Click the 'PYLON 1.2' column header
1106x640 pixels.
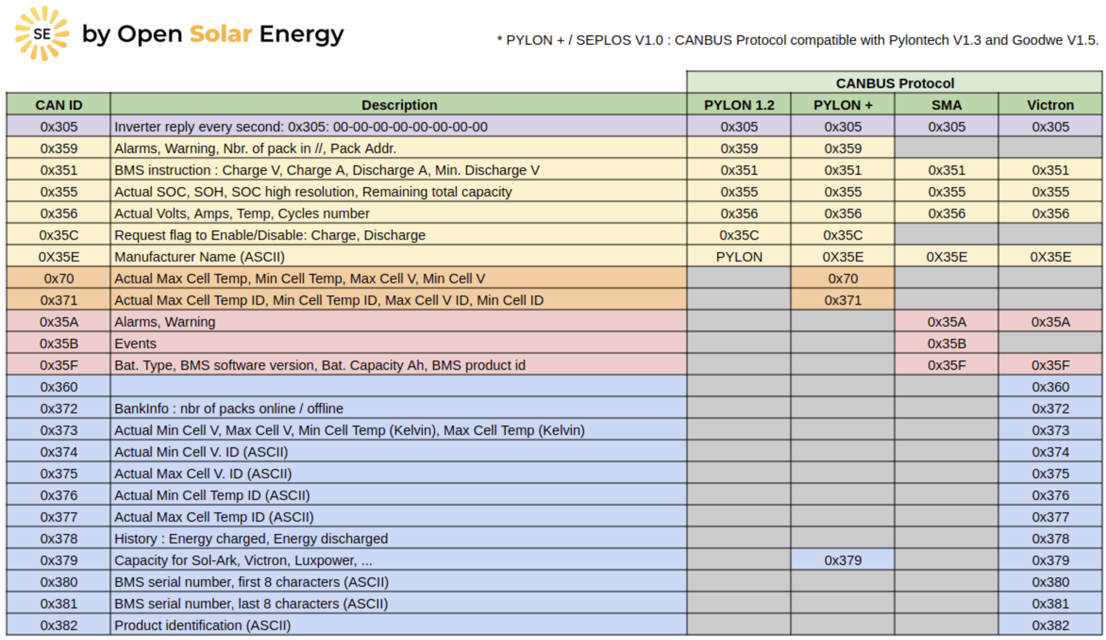pos(739,105)
